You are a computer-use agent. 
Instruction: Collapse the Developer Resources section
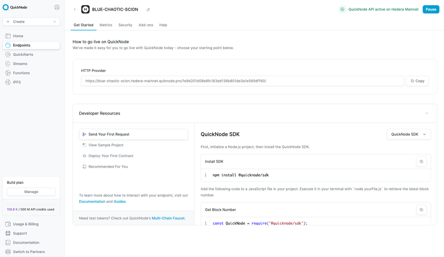coord(427,113)
